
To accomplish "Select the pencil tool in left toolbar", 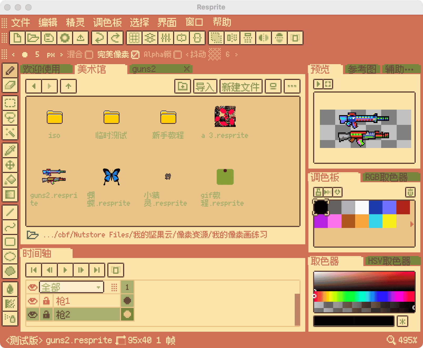I will [x=10, y=70].
